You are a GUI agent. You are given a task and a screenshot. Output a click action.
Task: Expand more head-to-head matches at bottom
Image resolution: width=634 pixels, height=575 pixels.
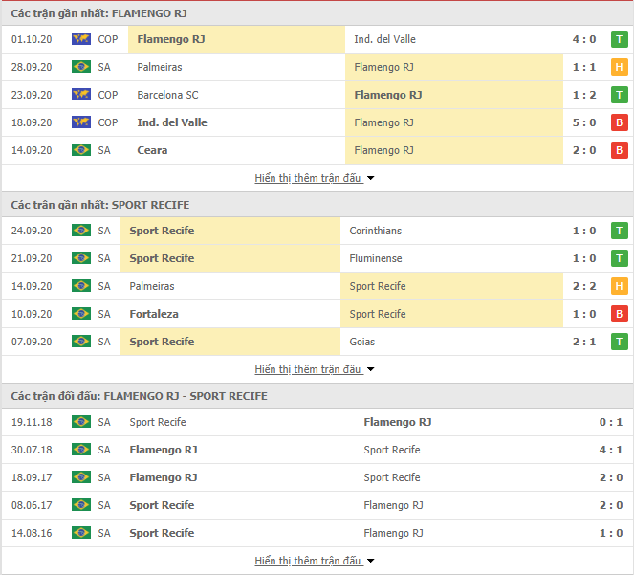(315, 561)
